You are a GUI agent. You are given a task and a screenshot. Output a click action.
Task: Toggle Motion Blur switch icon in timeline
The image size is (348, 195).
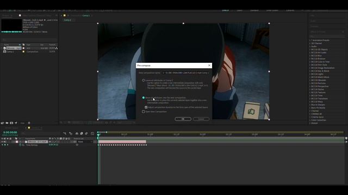[86, 134]
